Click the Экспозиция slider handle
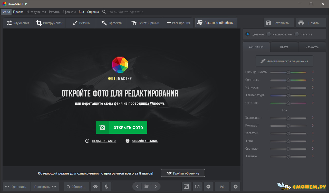 288,118
